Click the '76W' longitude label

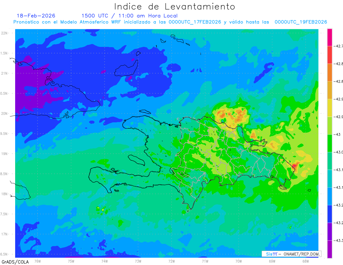click(37, 261)
